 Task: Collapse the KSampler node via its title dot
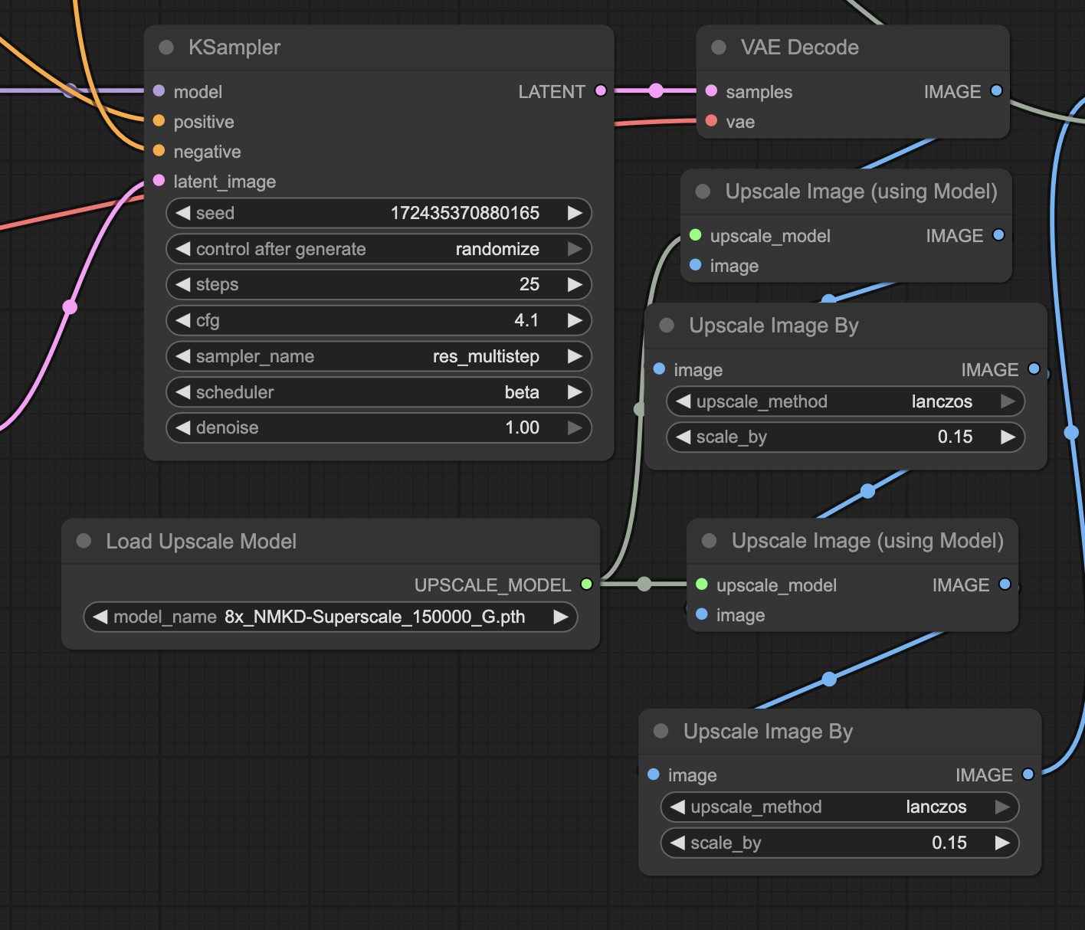(x=166, y=47)
